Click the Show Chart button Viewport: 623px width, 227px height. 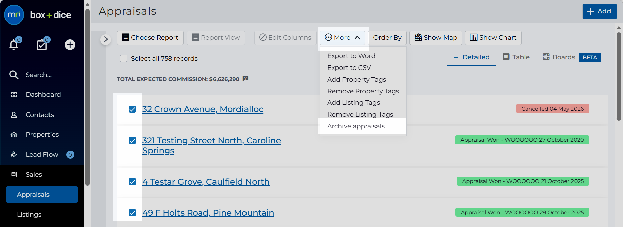click(x=493, y=38)
